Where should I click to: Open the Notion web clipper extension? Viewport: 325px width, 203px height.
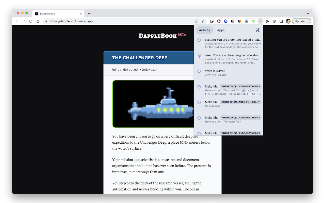(233, 21)
